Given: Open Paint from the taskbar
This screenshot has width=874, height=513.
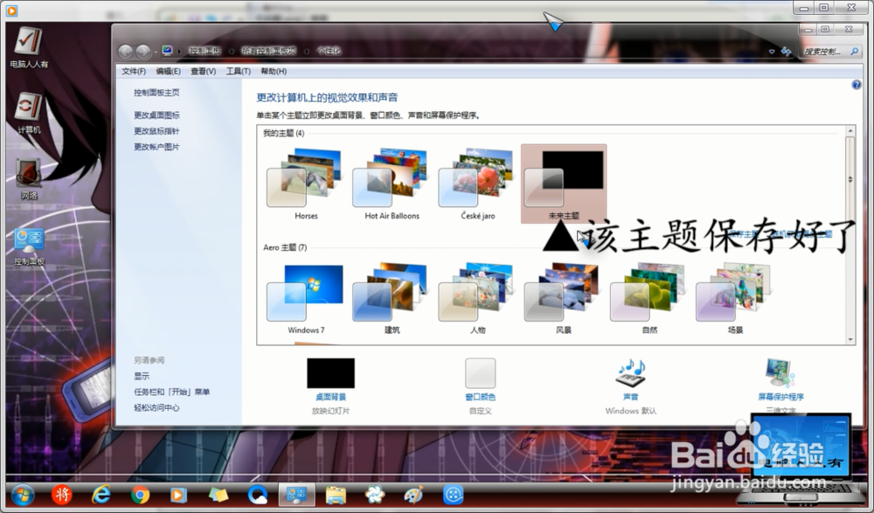Looking at the screenshot, I should tap(413, 495).
